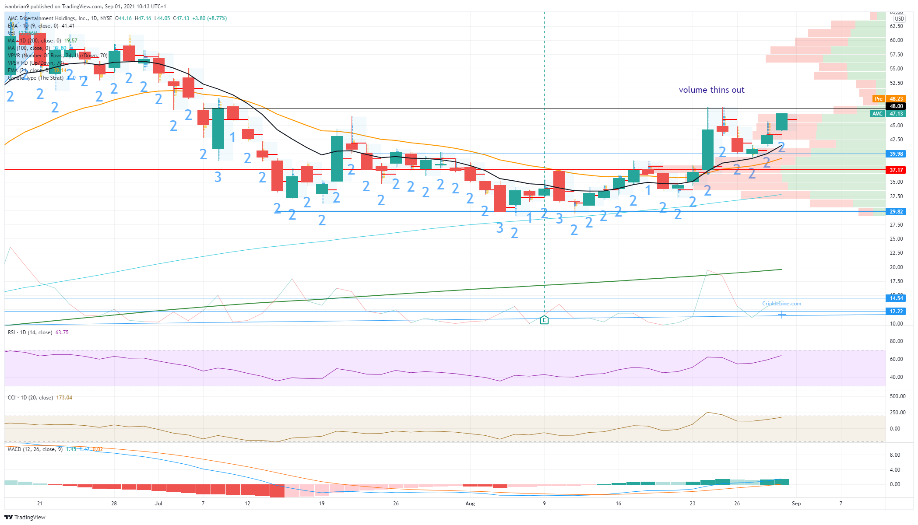Image resolution: width=918 pixels, height=525 pixels.
Task: Select the VPSV HD (Up/Down, 70) legend
Action: coord(36,63)
